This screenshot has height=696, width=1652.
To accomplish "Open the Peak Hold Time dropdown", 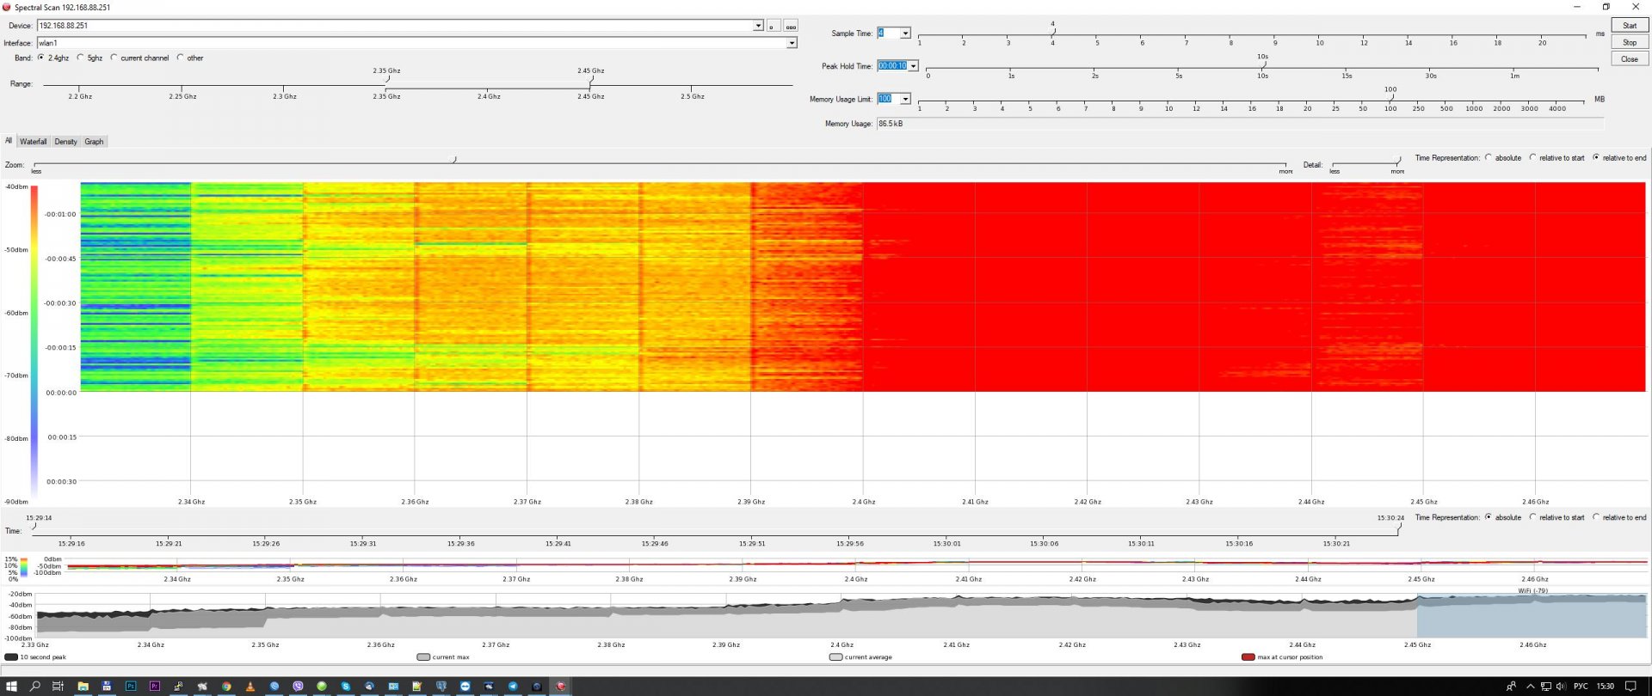I will 913,66.
